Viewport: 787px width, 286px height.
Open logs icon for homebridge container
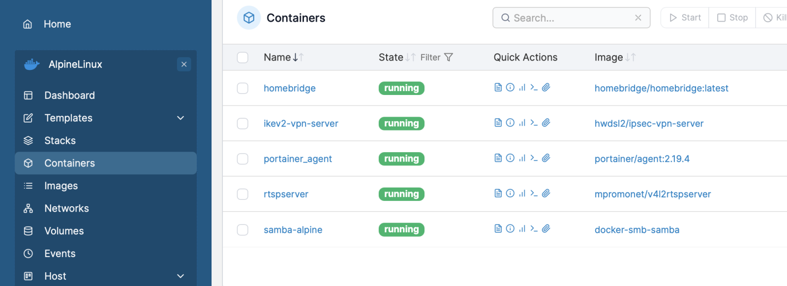(498, 88)
